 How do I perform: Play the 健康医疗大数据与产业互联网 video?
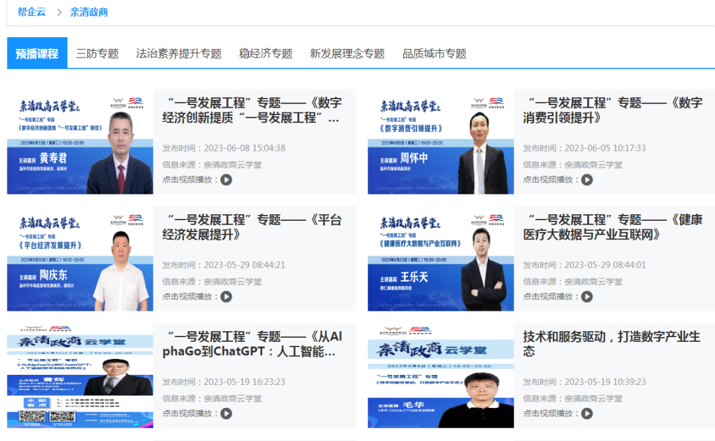[587, 296]
